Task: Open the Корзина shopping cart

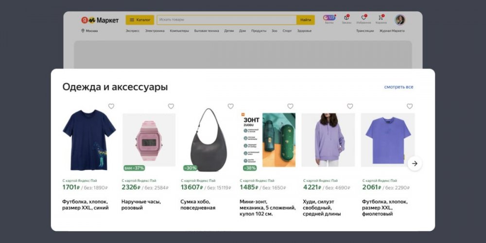Action: pos(381,19)
